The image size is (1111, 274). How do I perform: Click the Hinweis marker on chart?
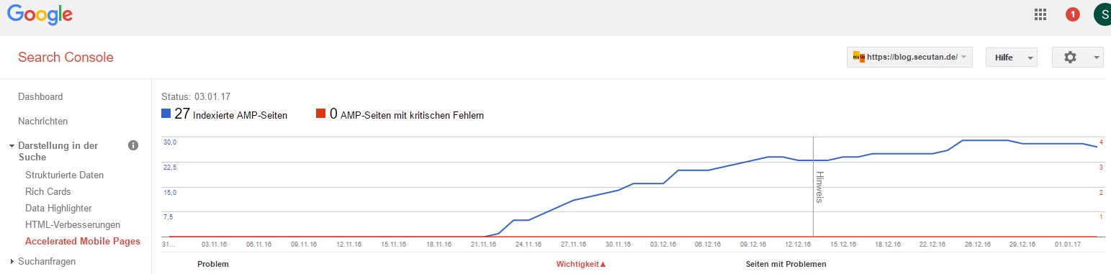tap(818, 187)
